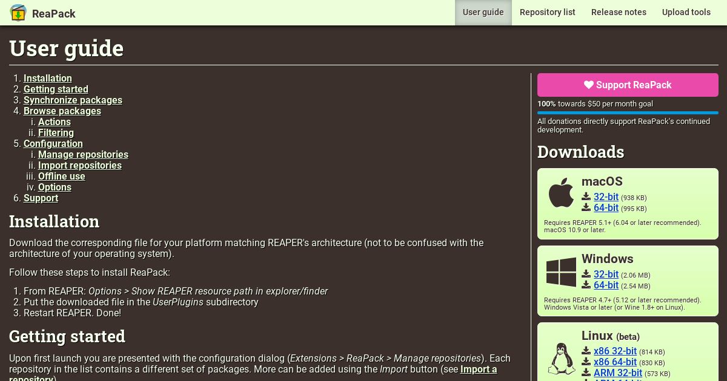Click the 'Restart REAPER. Done!' step
727x381 pixels.
(72, 313)
